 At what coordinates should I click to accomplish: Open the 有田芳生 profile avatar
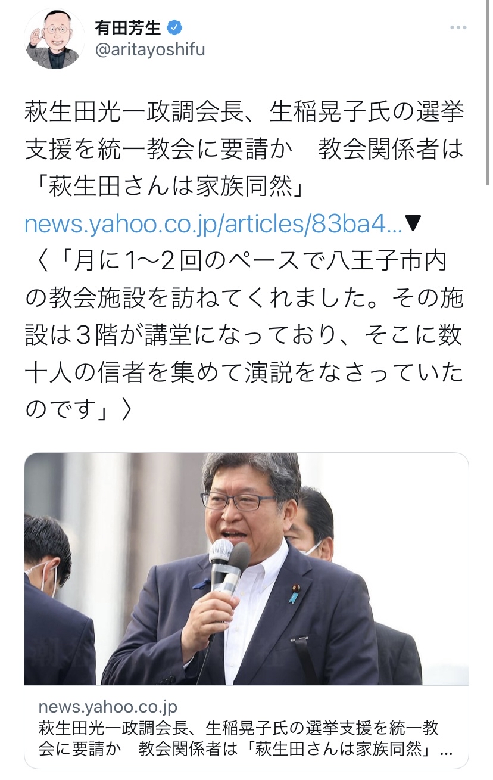54,39
